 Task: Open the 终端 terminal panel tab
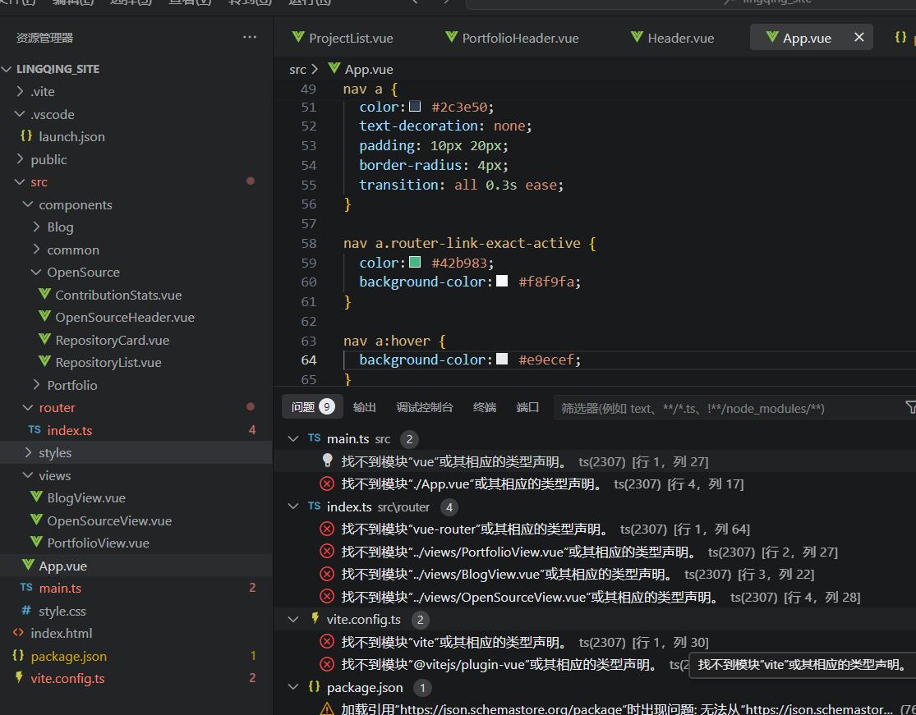[485, 407]
